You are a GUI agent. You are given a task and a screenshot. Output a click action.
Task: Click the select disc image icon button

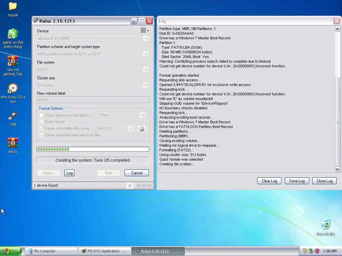click(x=142, y=128)
